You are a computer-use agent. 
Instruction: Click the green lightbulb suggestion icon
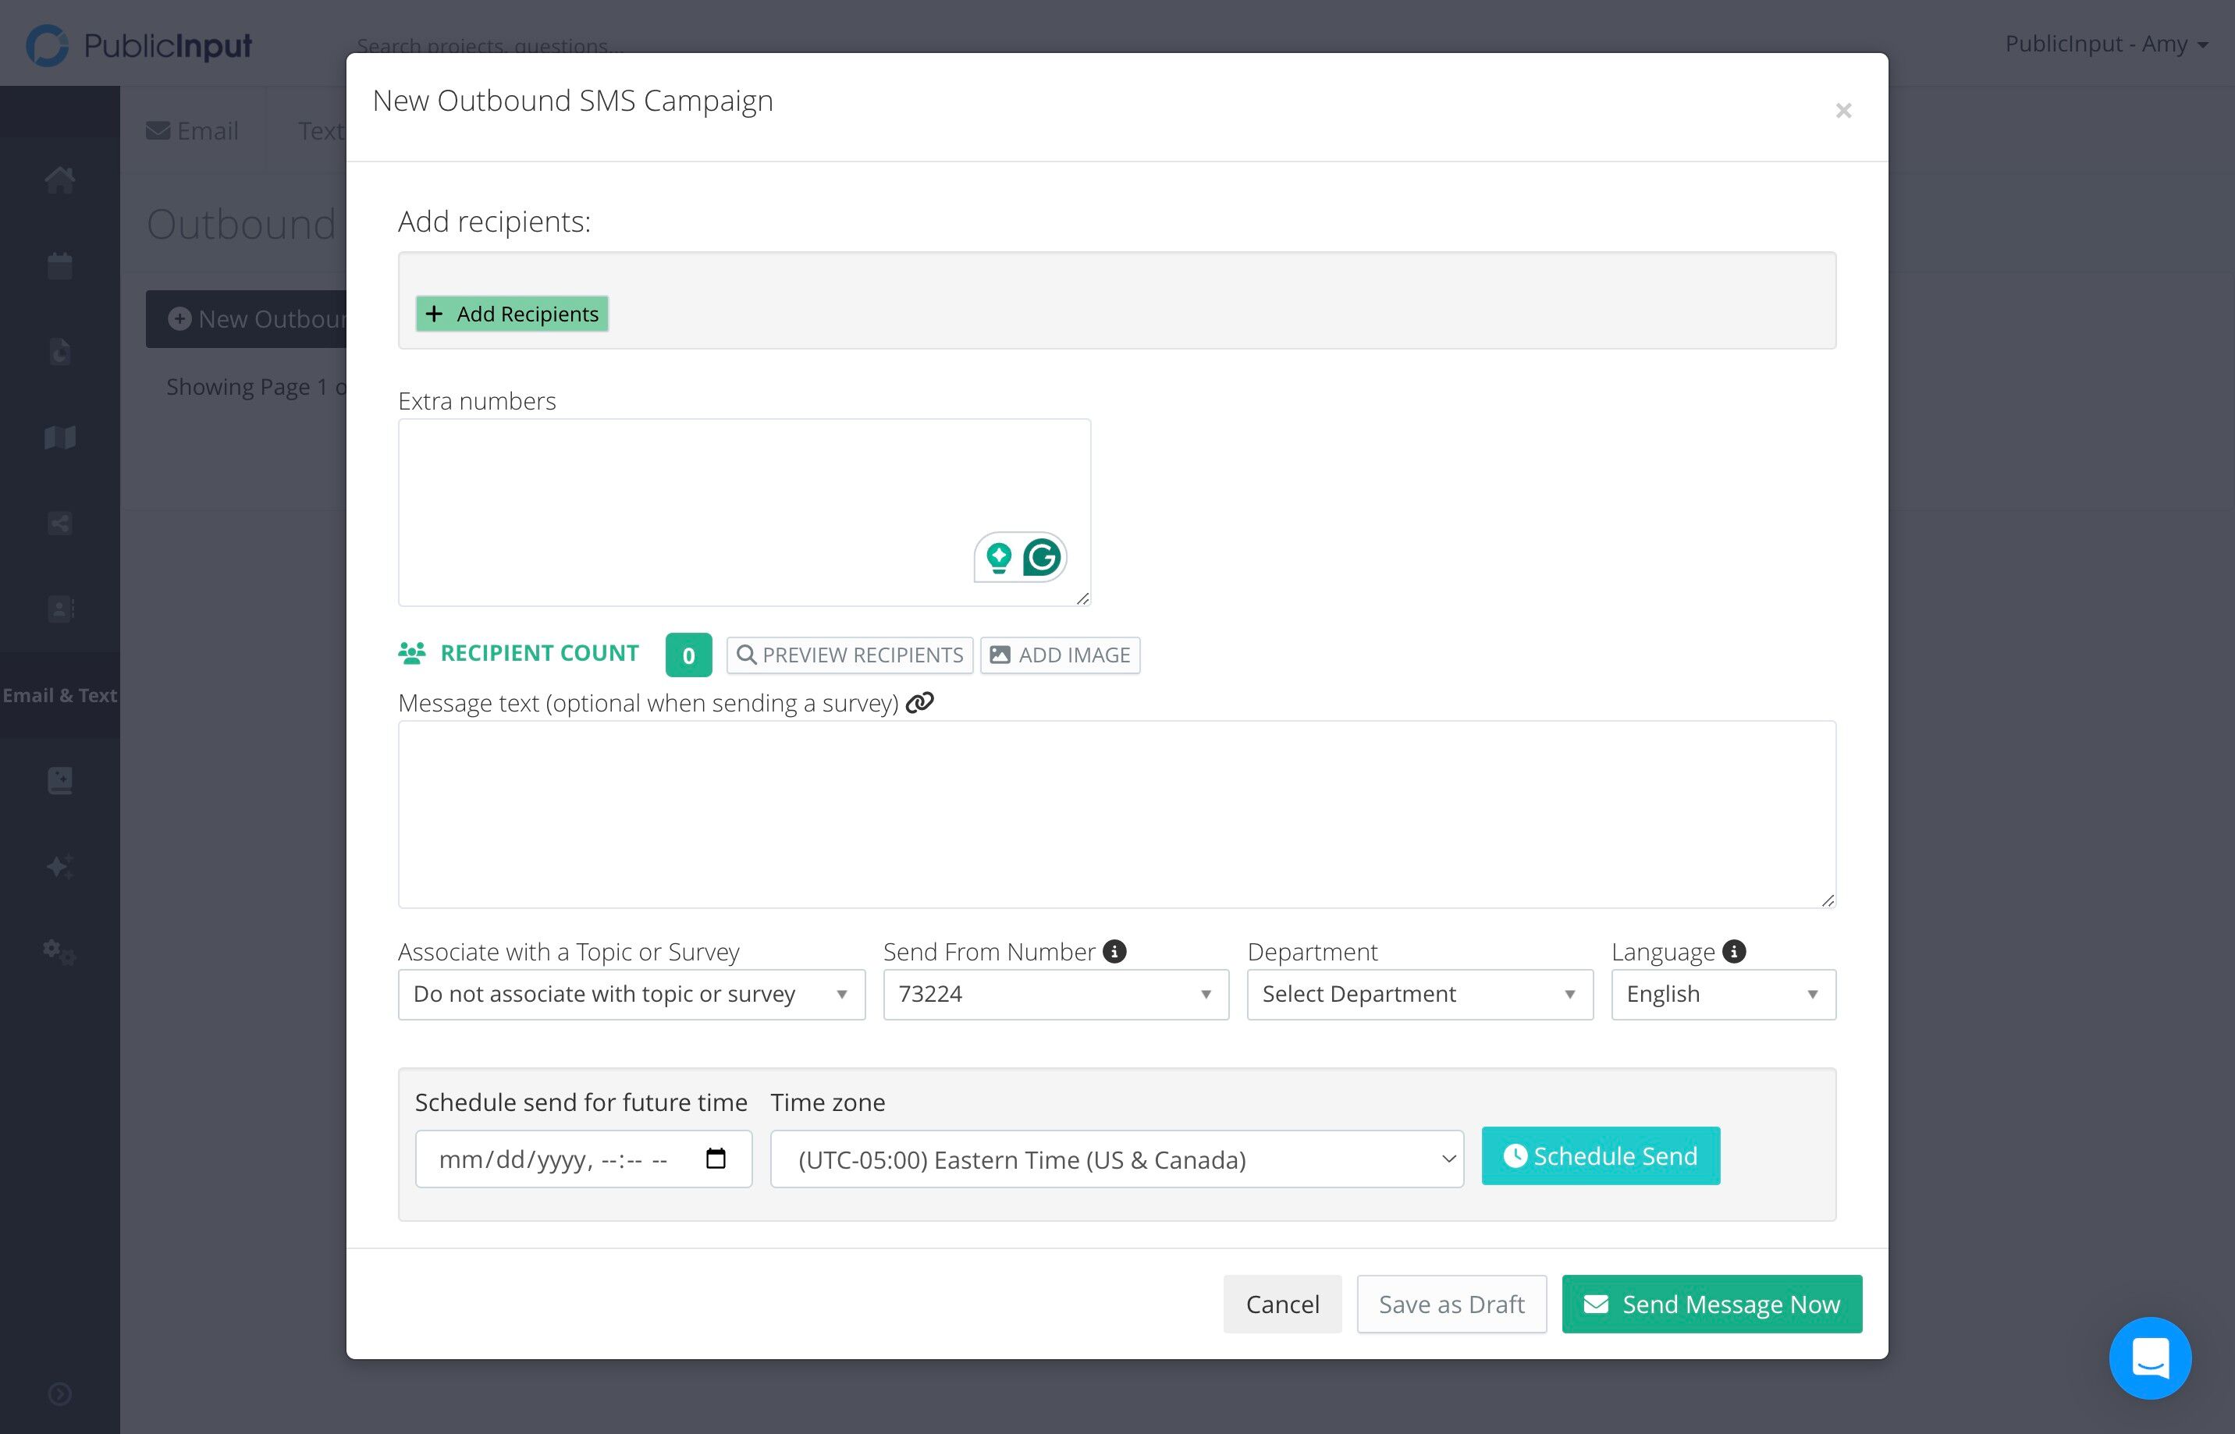click(x=998, y=558)
